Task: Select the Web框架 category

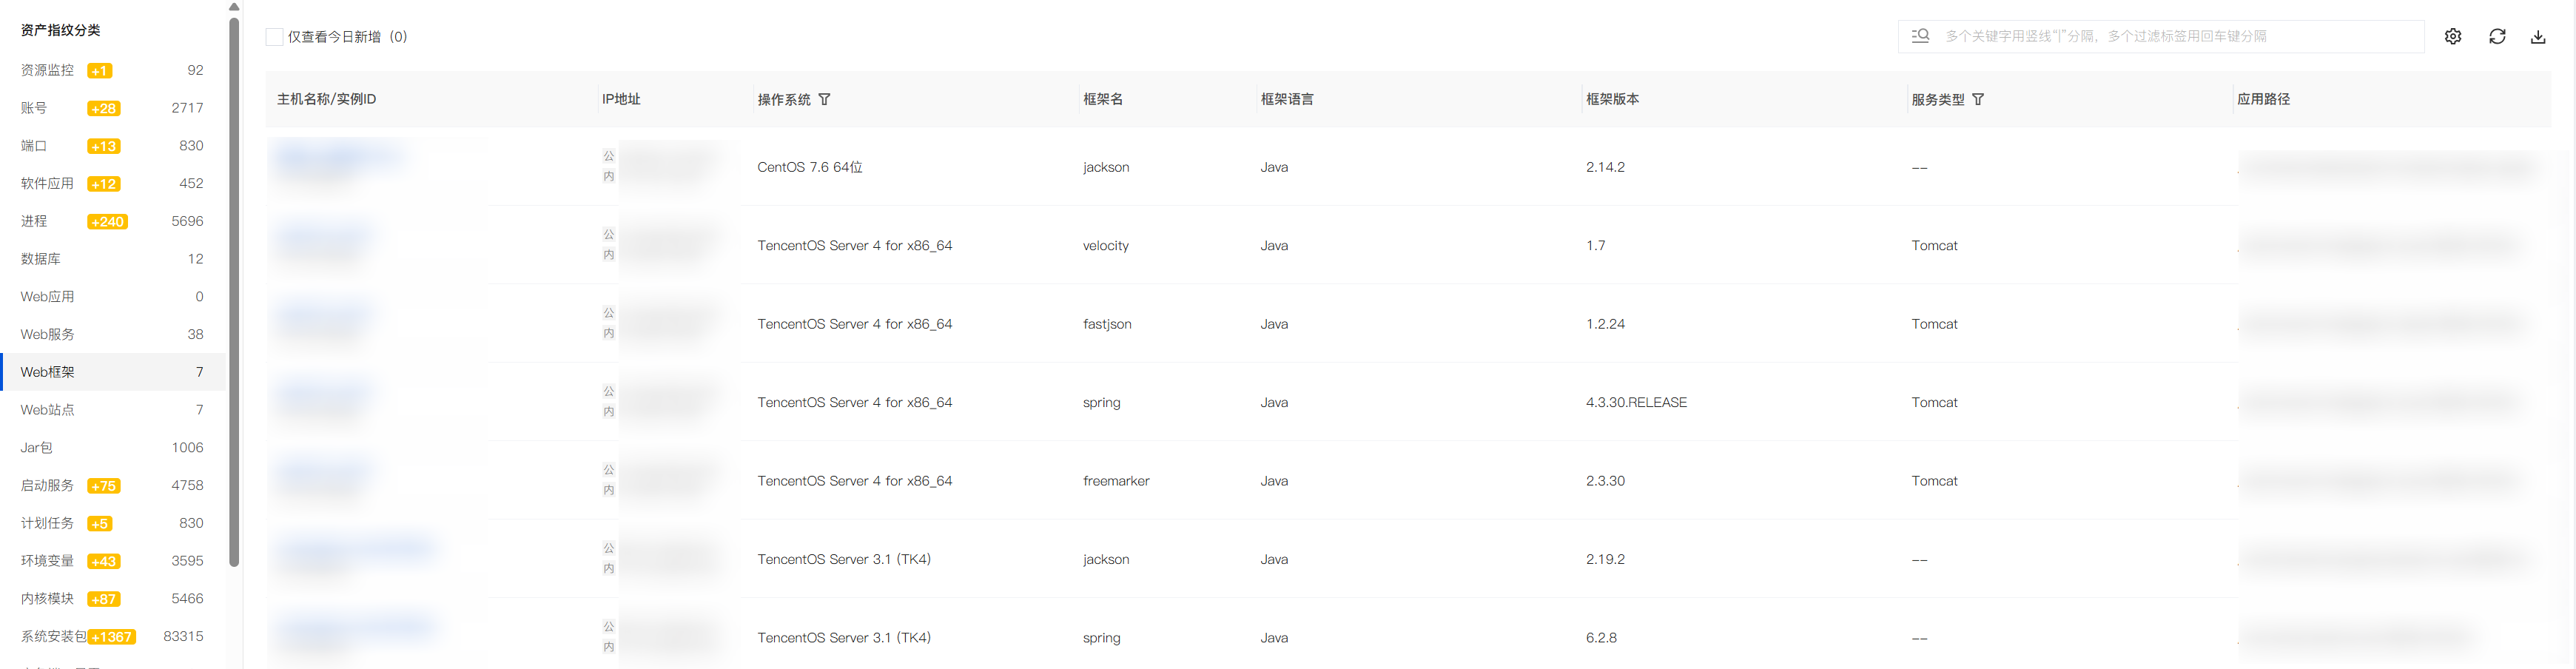Action: 112,372
